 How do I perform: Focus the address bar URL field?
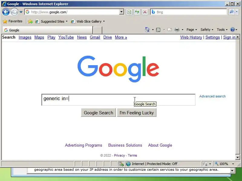(75, 12)
